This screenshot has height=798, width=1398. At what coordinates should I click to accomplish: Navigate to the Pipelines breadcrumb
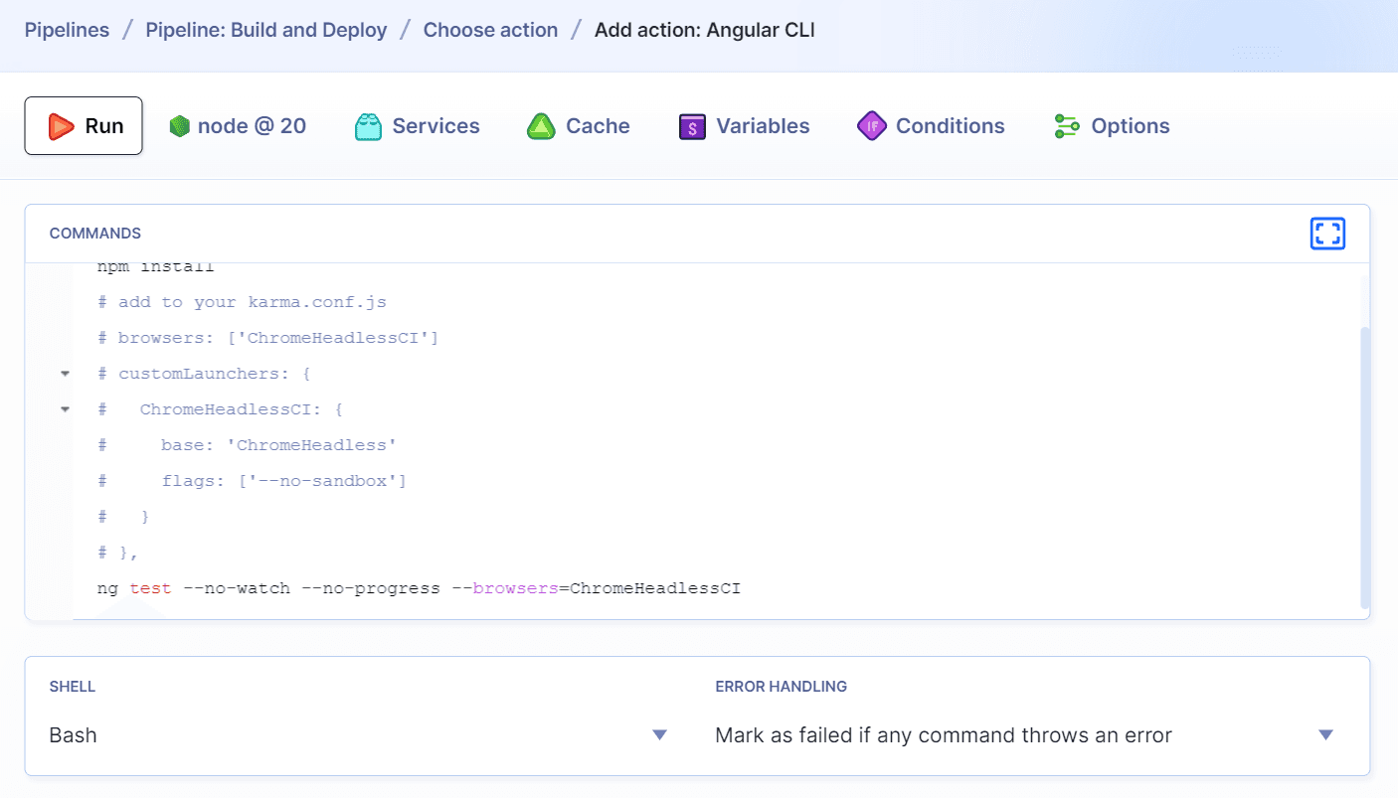point(67,30)
